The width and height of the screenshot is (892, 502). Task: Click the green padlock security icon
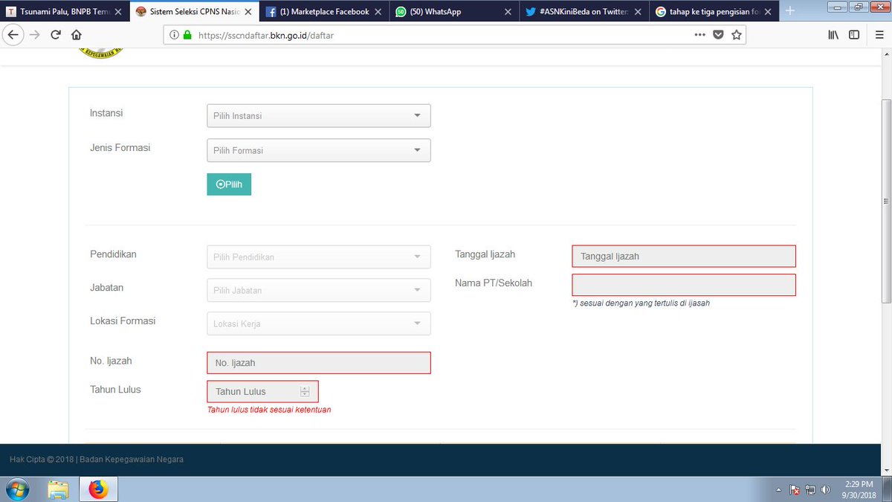click(x=187, y=35)
